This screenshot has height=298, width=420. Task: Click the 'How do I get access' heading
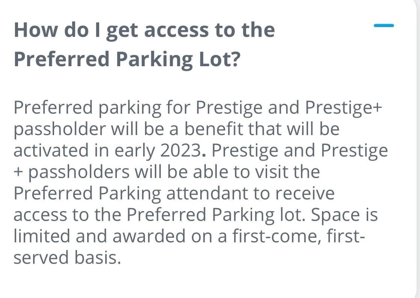[x=144, y=30]
